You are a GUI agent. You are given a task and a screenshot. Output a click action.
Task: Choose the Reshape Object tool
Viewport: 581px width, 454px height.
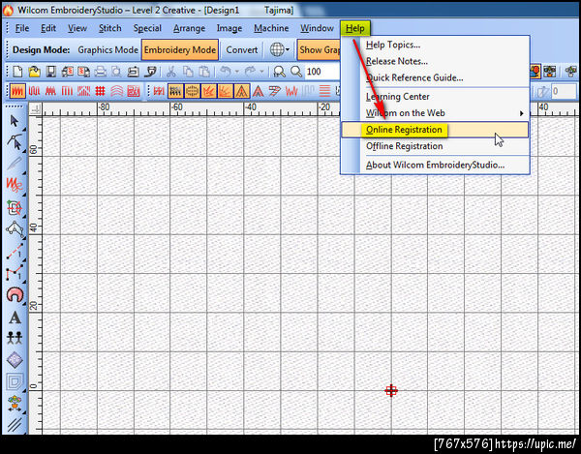(x=15, y=142)
